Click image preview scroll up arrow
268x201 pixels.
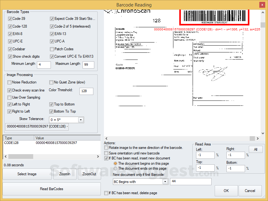pyautogui.click(x=263, y=12)
